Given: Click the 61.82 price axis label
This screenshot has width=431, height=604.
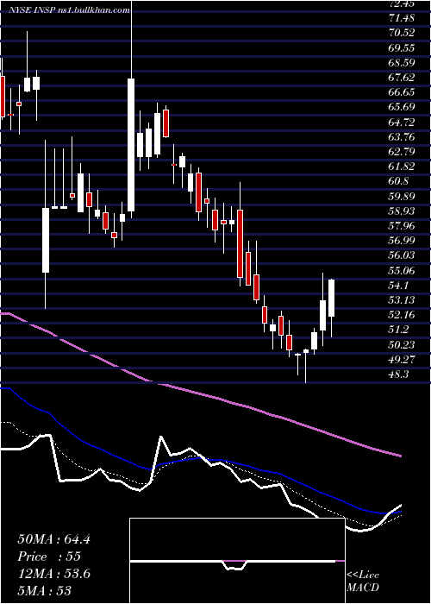Looking at the screenshot, I should [x=403, y=167].
